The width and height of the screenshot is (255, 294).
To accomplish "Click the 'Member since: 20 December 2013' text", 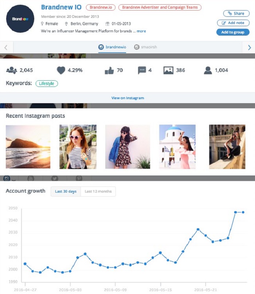I will coord(70,16).
